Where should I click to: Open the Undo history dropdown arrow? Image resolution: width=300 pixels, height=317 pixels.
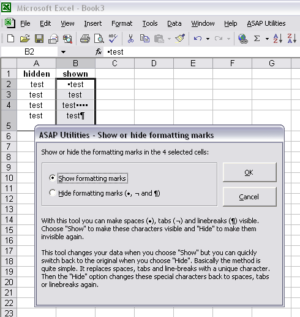click(208, 39)
